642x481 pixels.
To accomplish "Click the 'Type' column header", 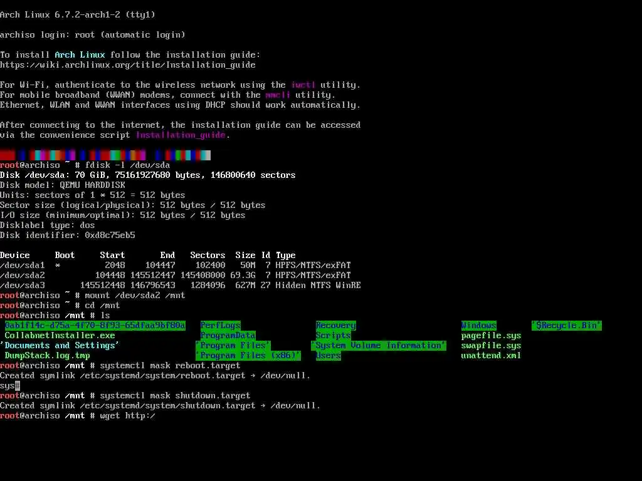I will coord(285,256).
